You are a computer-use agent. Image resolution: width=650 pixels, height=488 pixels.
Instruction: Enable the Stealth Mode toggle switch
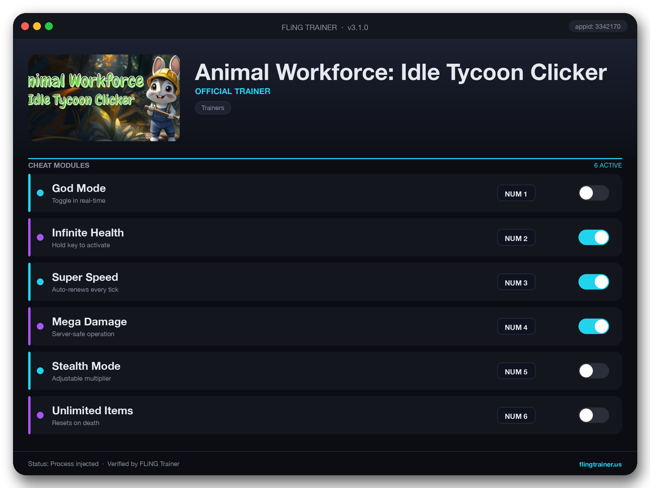pyautogui.click(x=594, y=371)
